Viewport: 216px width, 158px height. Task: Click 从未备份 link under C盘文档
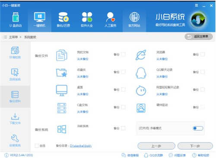point(83,112)
